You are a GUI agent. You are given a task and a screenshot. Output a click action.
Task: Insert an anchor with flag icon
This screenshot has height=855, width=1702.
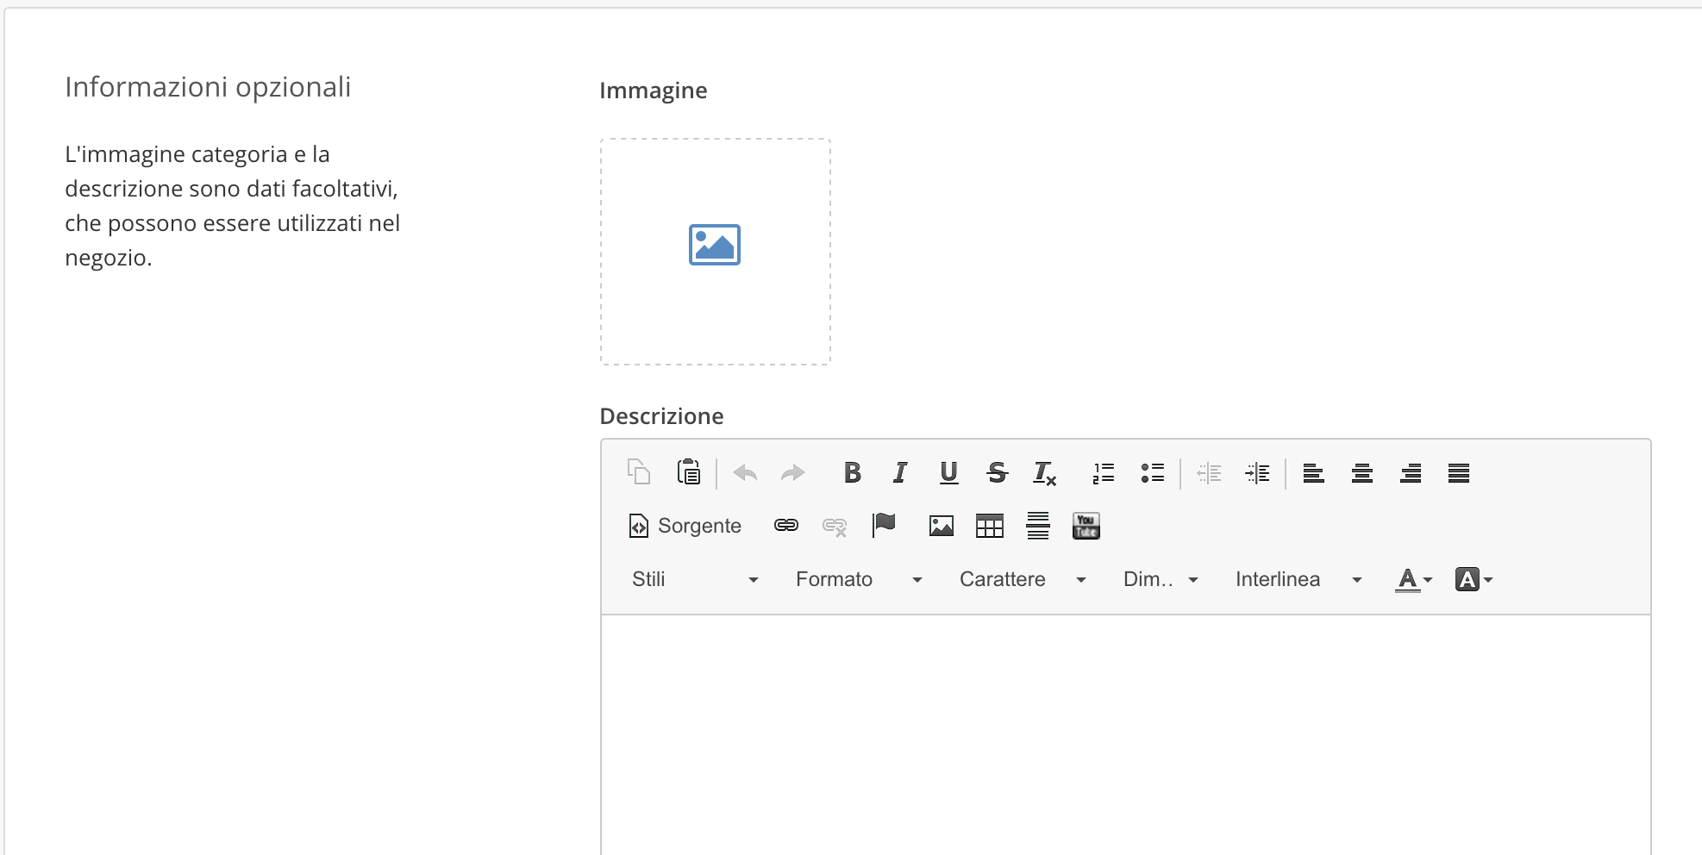(884, 525)
